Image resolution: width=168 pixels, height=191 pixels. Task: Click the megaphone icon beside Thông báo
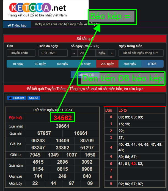tap(9, 25)
